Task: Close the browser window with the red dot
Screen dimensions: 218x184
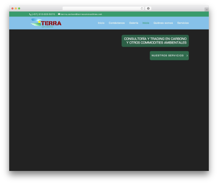Action: (x=13, y=8)
